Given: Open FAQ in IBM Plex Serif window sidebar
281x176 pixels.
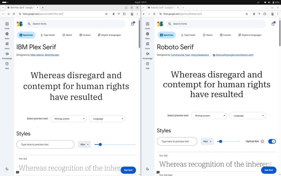Looking at the screenshot, I should (7, 66).
